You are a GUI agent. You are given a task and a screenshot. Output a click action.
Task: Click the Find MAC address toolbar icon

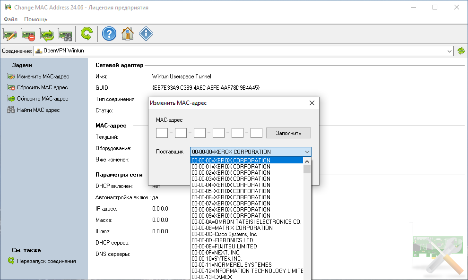tap(65, 34)
